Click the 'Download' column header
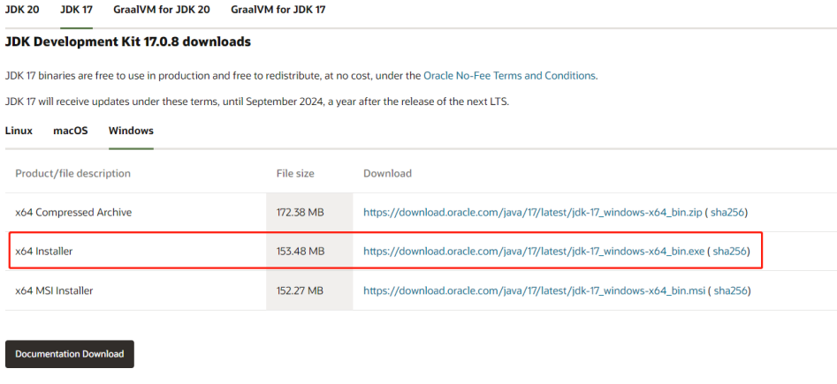 tap(387, 173)
